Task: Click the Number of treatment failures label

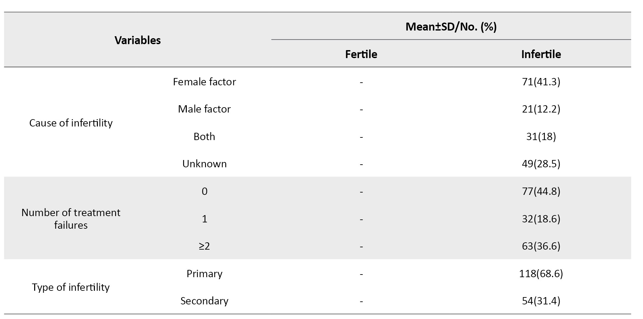Action: pyautogui.click(x=71, y=219)
